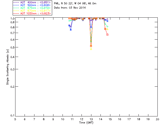Image resolution: width=162 pixels, height=129 pixels.
Task: Click the x-axis tick label 5
Action: [15, 119]
